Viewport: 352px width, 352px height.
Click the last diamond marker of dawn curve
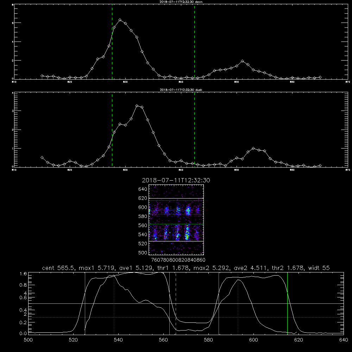click(x=320, y=77)
